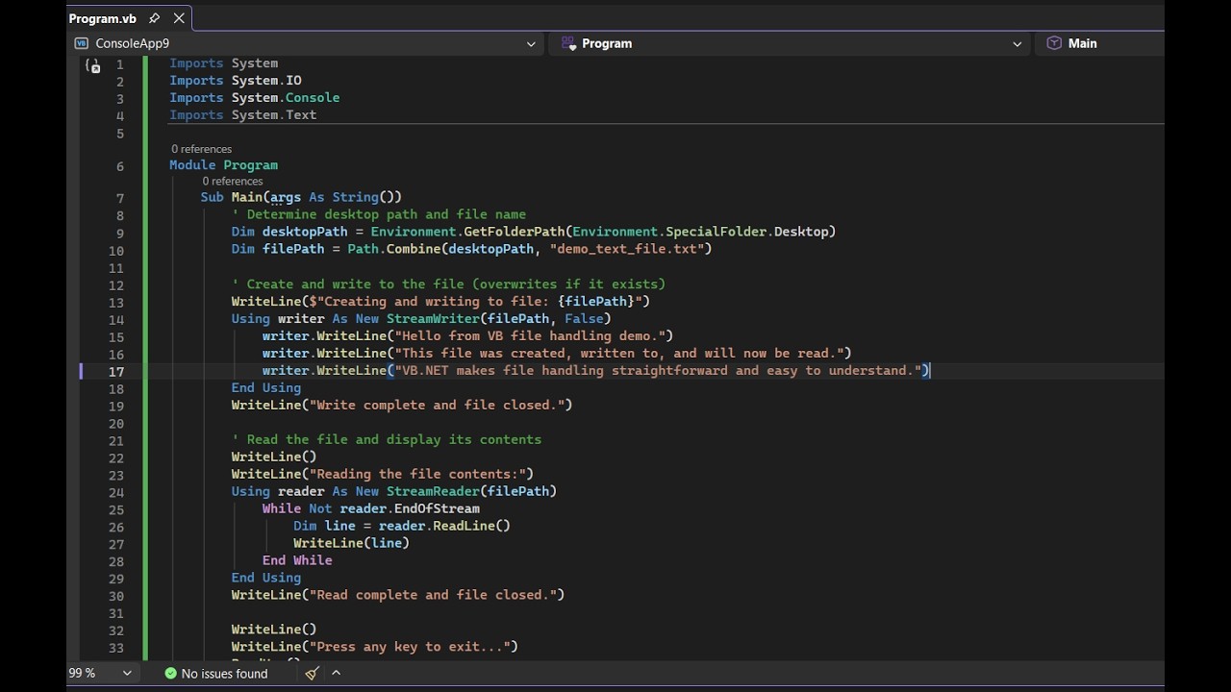Click the broom code cleanup icon

[312, 674]
